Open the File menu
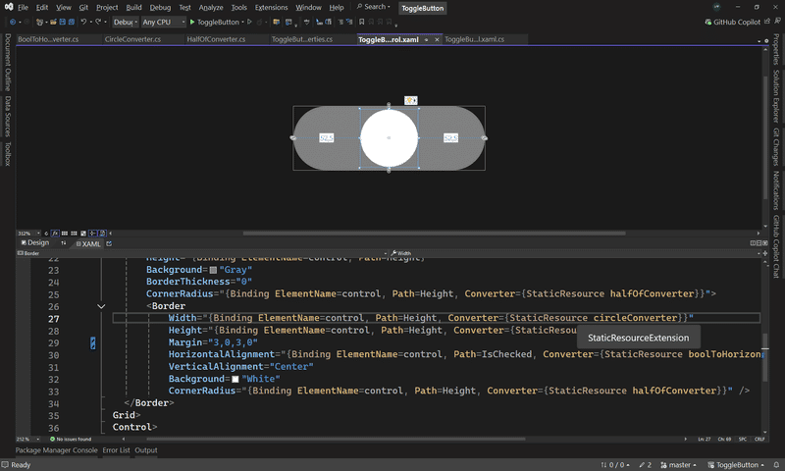Image resolution: width=785 pixels, height=471 pixels. tap(23, 8)
